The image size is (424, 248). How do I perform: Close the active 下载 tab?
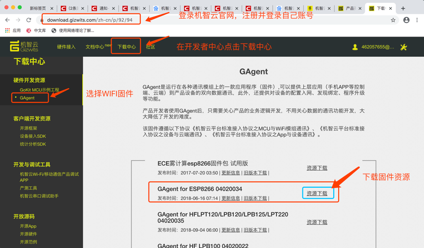coord(391,8)
